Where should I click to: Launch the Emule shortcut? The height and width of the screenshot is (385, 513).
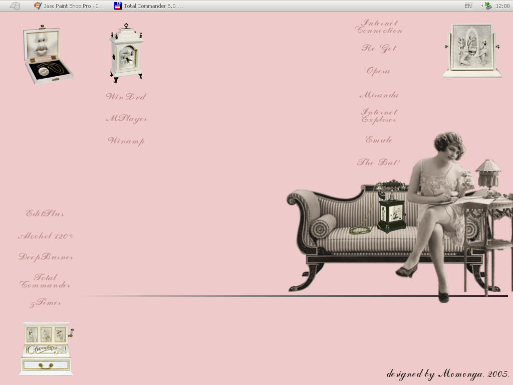pos(379,139)
